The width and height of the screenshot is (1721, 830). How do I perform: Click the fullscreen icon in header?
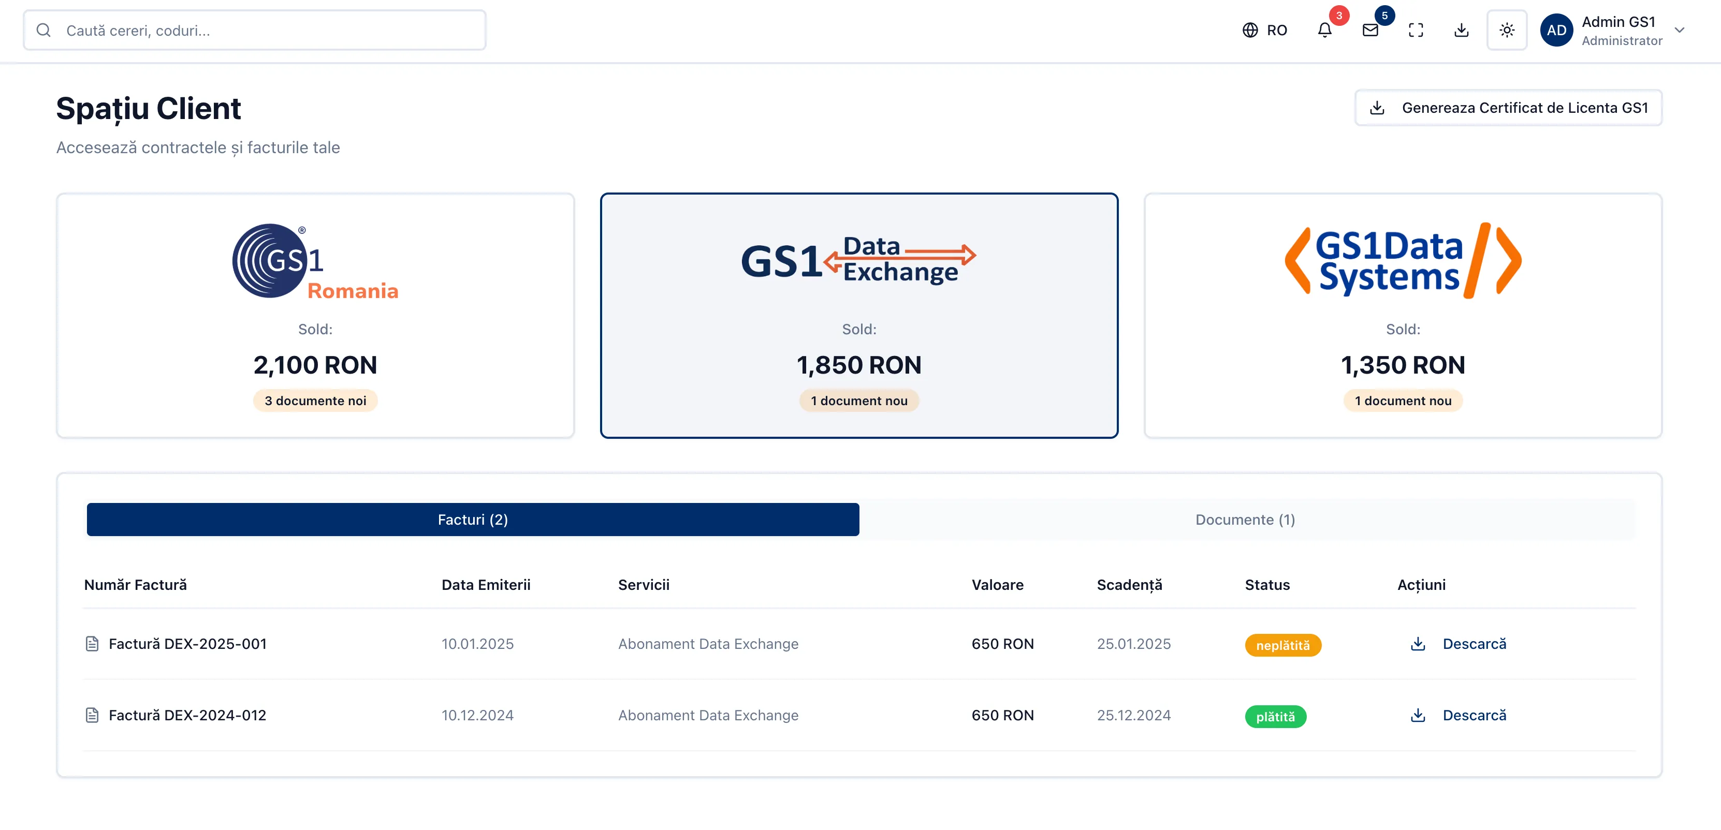pos(1416,30)
